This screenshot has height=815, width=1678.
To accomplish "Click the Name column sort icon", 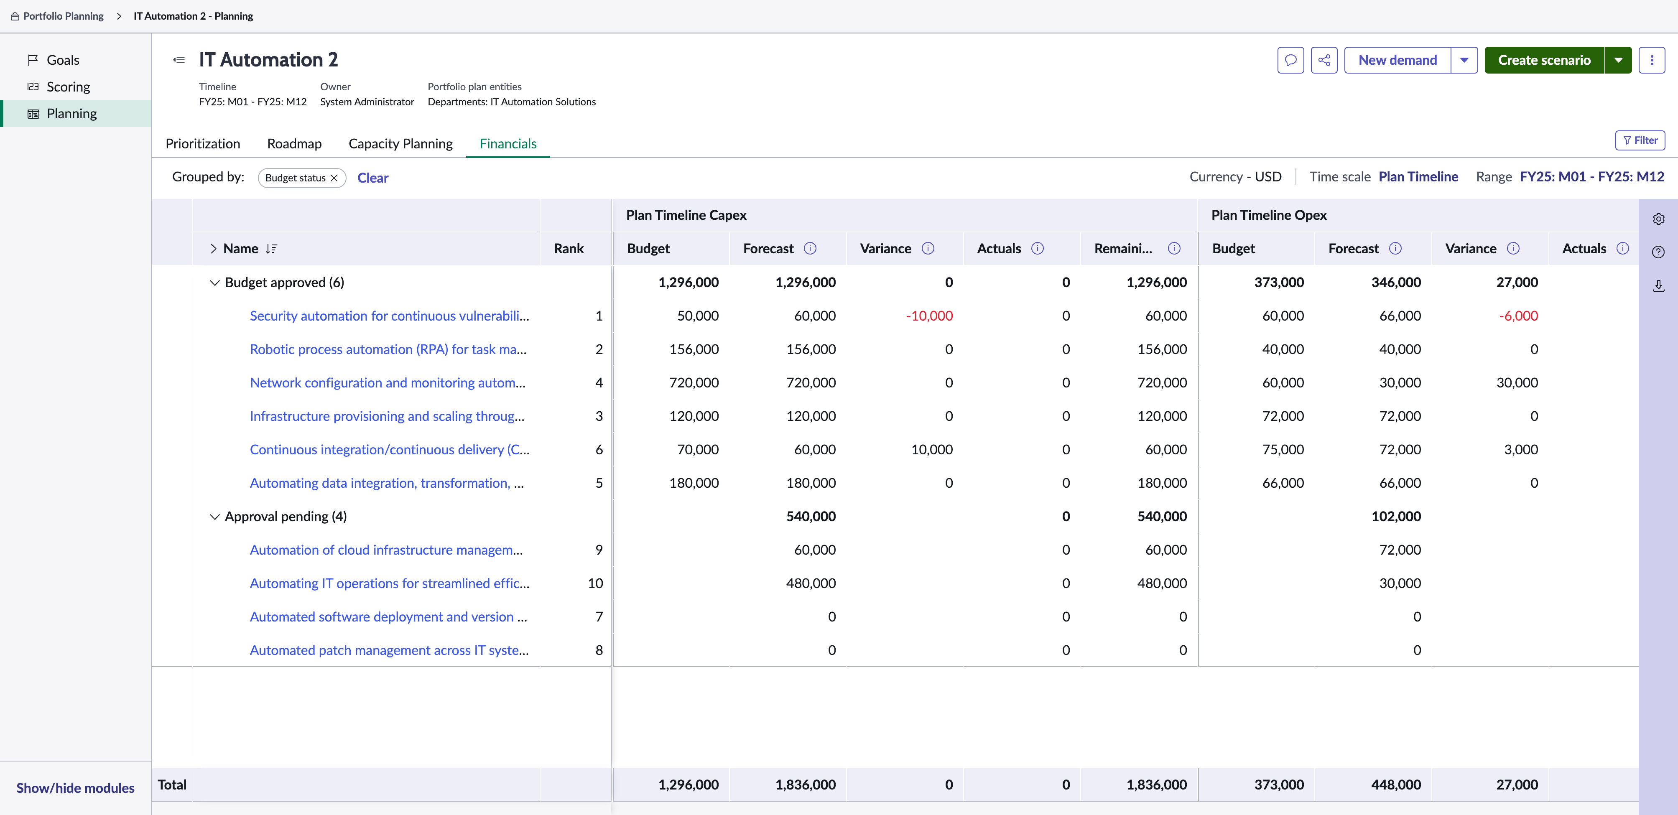I will pos(272,249).
